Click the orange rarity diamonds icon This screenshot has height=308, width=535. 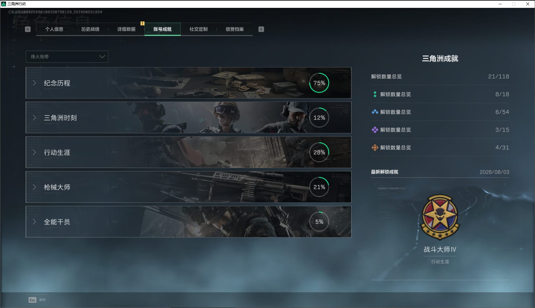(375, 148)
